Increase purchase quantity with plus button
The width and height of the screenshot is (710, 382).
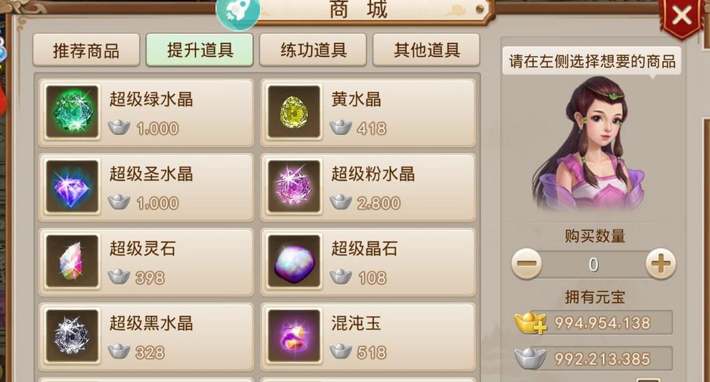pos(660,264)
